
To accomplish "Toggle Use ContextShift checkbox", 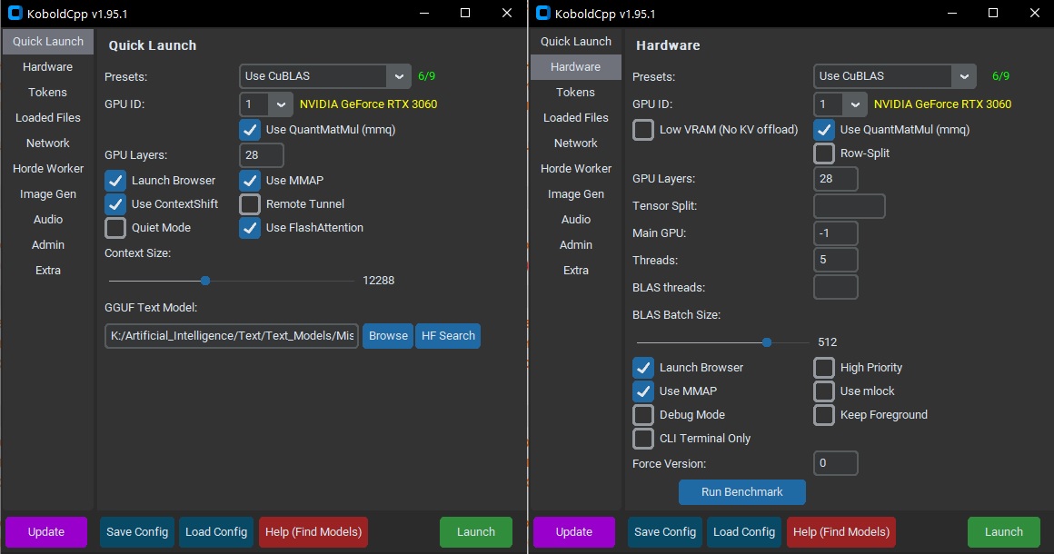I will 115,204.
